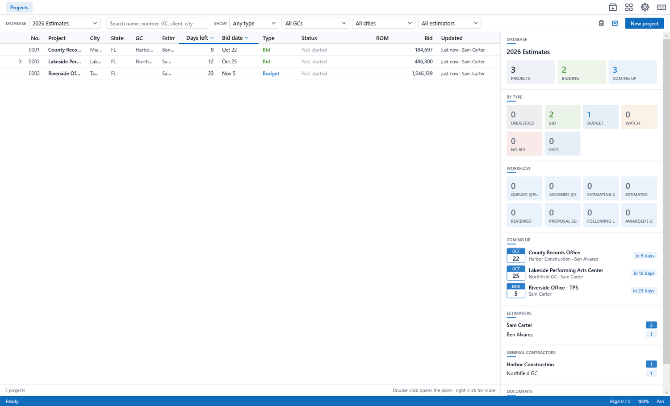
Task: Sort by the Bid date column header
Action: coord(235,38)
